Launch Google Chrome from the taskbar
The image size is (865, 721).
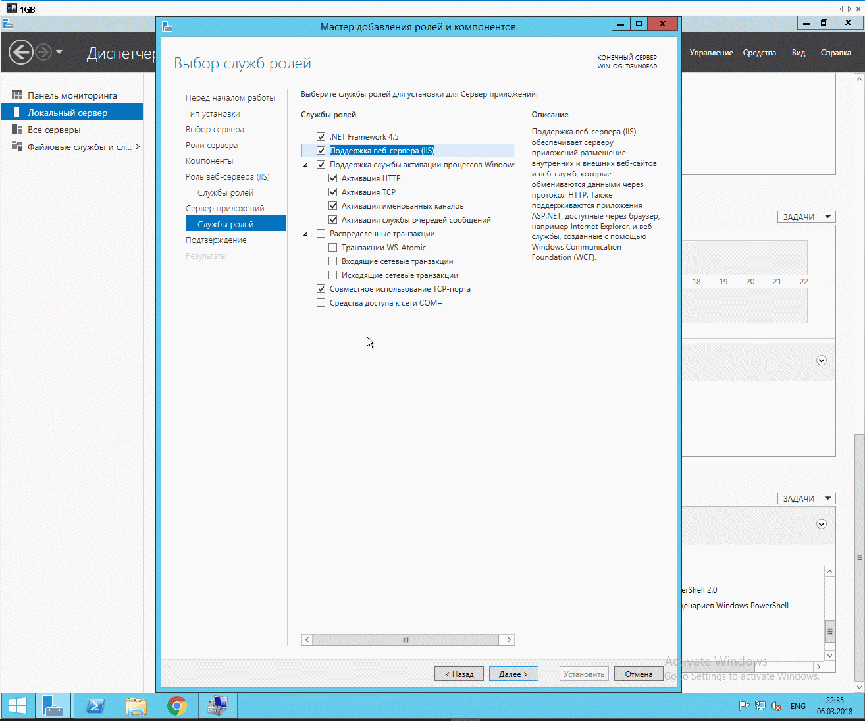(x=176, y=707)
